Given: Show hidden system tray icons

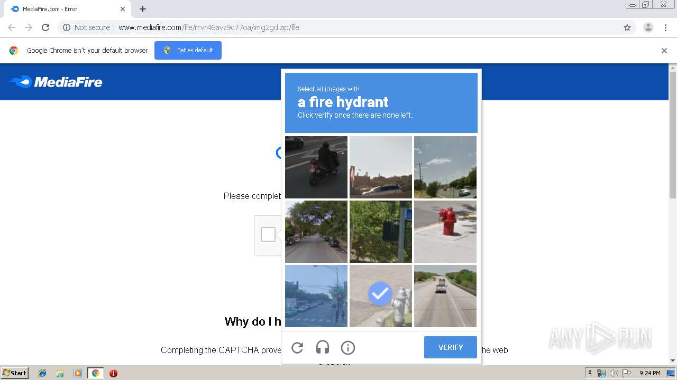Looking at the screenshot, I should coord(590,373).
